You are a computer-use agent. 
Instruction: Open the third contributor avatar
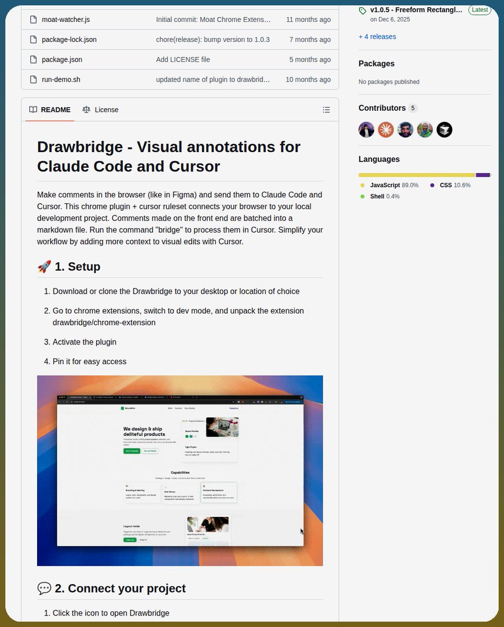(x=405, y=130)
